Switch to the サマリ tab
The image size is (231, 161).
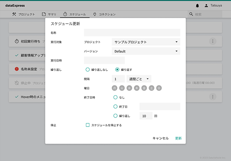tap(49, 14)
